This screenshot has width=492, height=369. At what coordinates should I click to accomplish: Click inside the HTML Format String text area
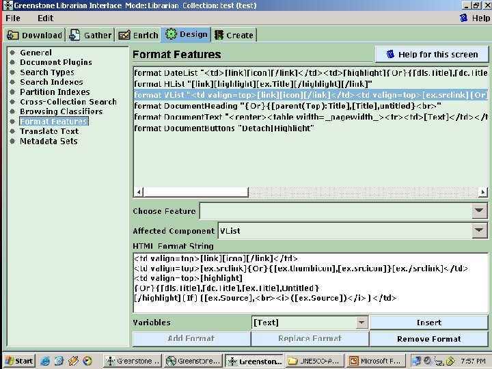[311, 283]
